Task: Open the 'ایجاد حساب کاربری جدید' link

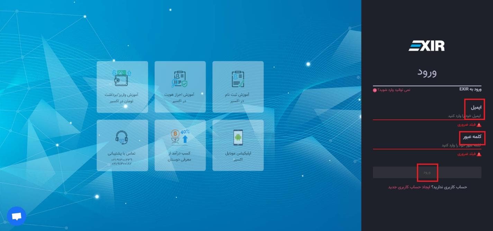Action: 409,187
